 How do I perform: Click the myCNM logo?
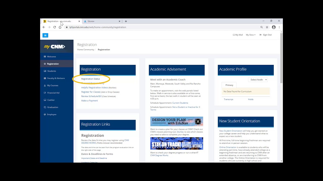(55, 47)
